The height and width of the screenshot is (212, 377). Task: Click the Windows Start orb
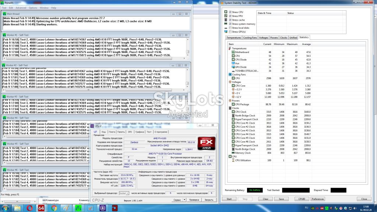point(5,208)
